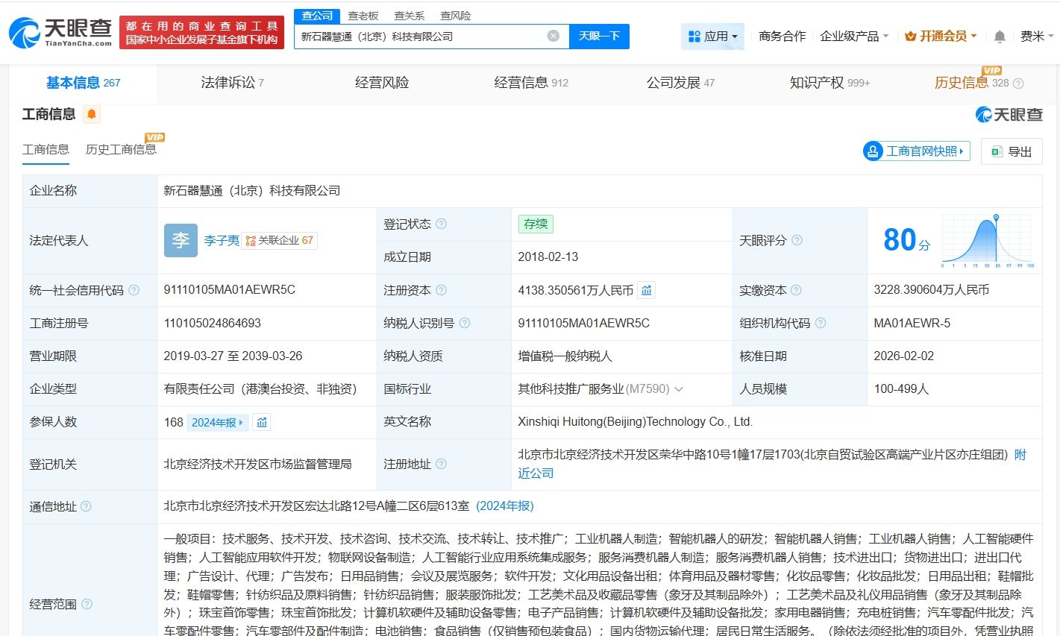
Task: Open registered capital chart icon
Action: (647, 290)
